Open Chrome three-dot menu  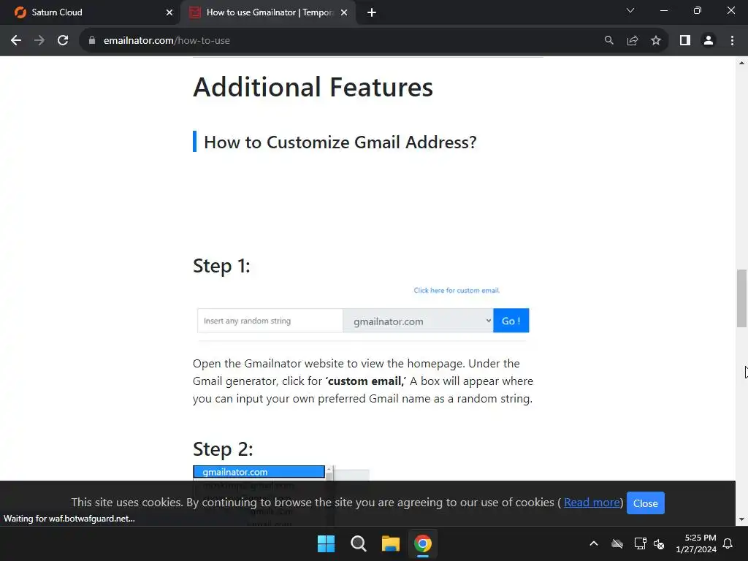732,41
